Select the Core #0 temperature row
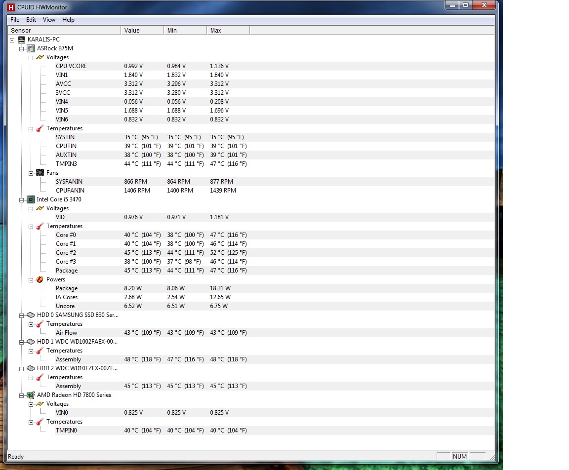The height and width of the screenshot is (470, 569). pyautogui.click(x=274, y=235)
